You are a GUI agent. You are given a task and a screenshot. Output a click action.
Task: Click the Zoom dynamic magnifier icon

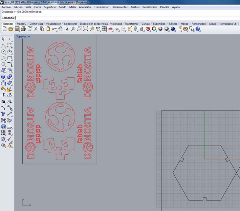click(73, 29)
